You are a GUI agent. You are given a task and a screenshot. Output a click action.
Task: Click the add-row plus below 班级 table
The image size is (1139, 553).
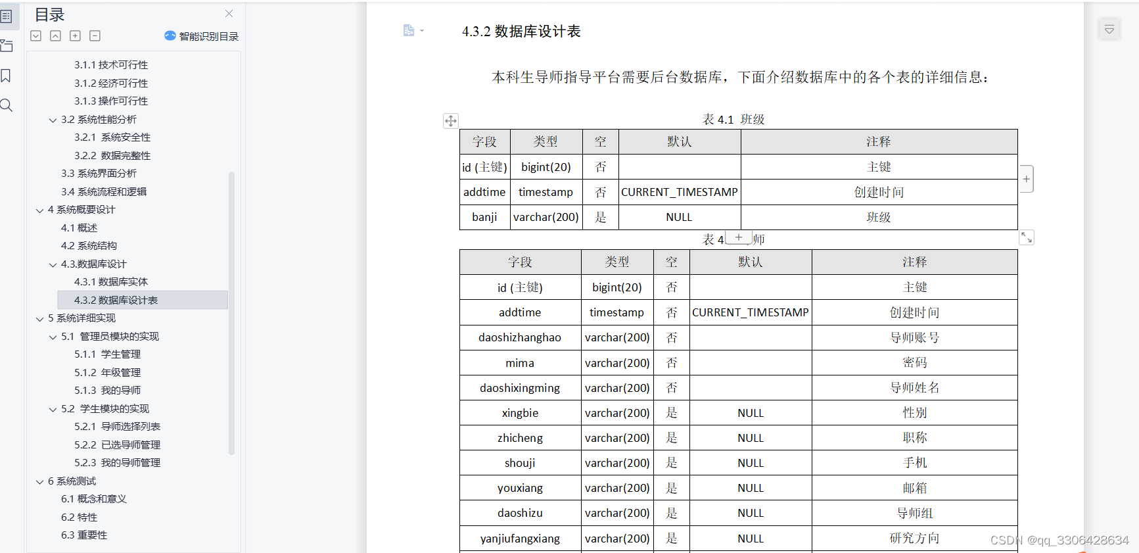coord(739,237)
